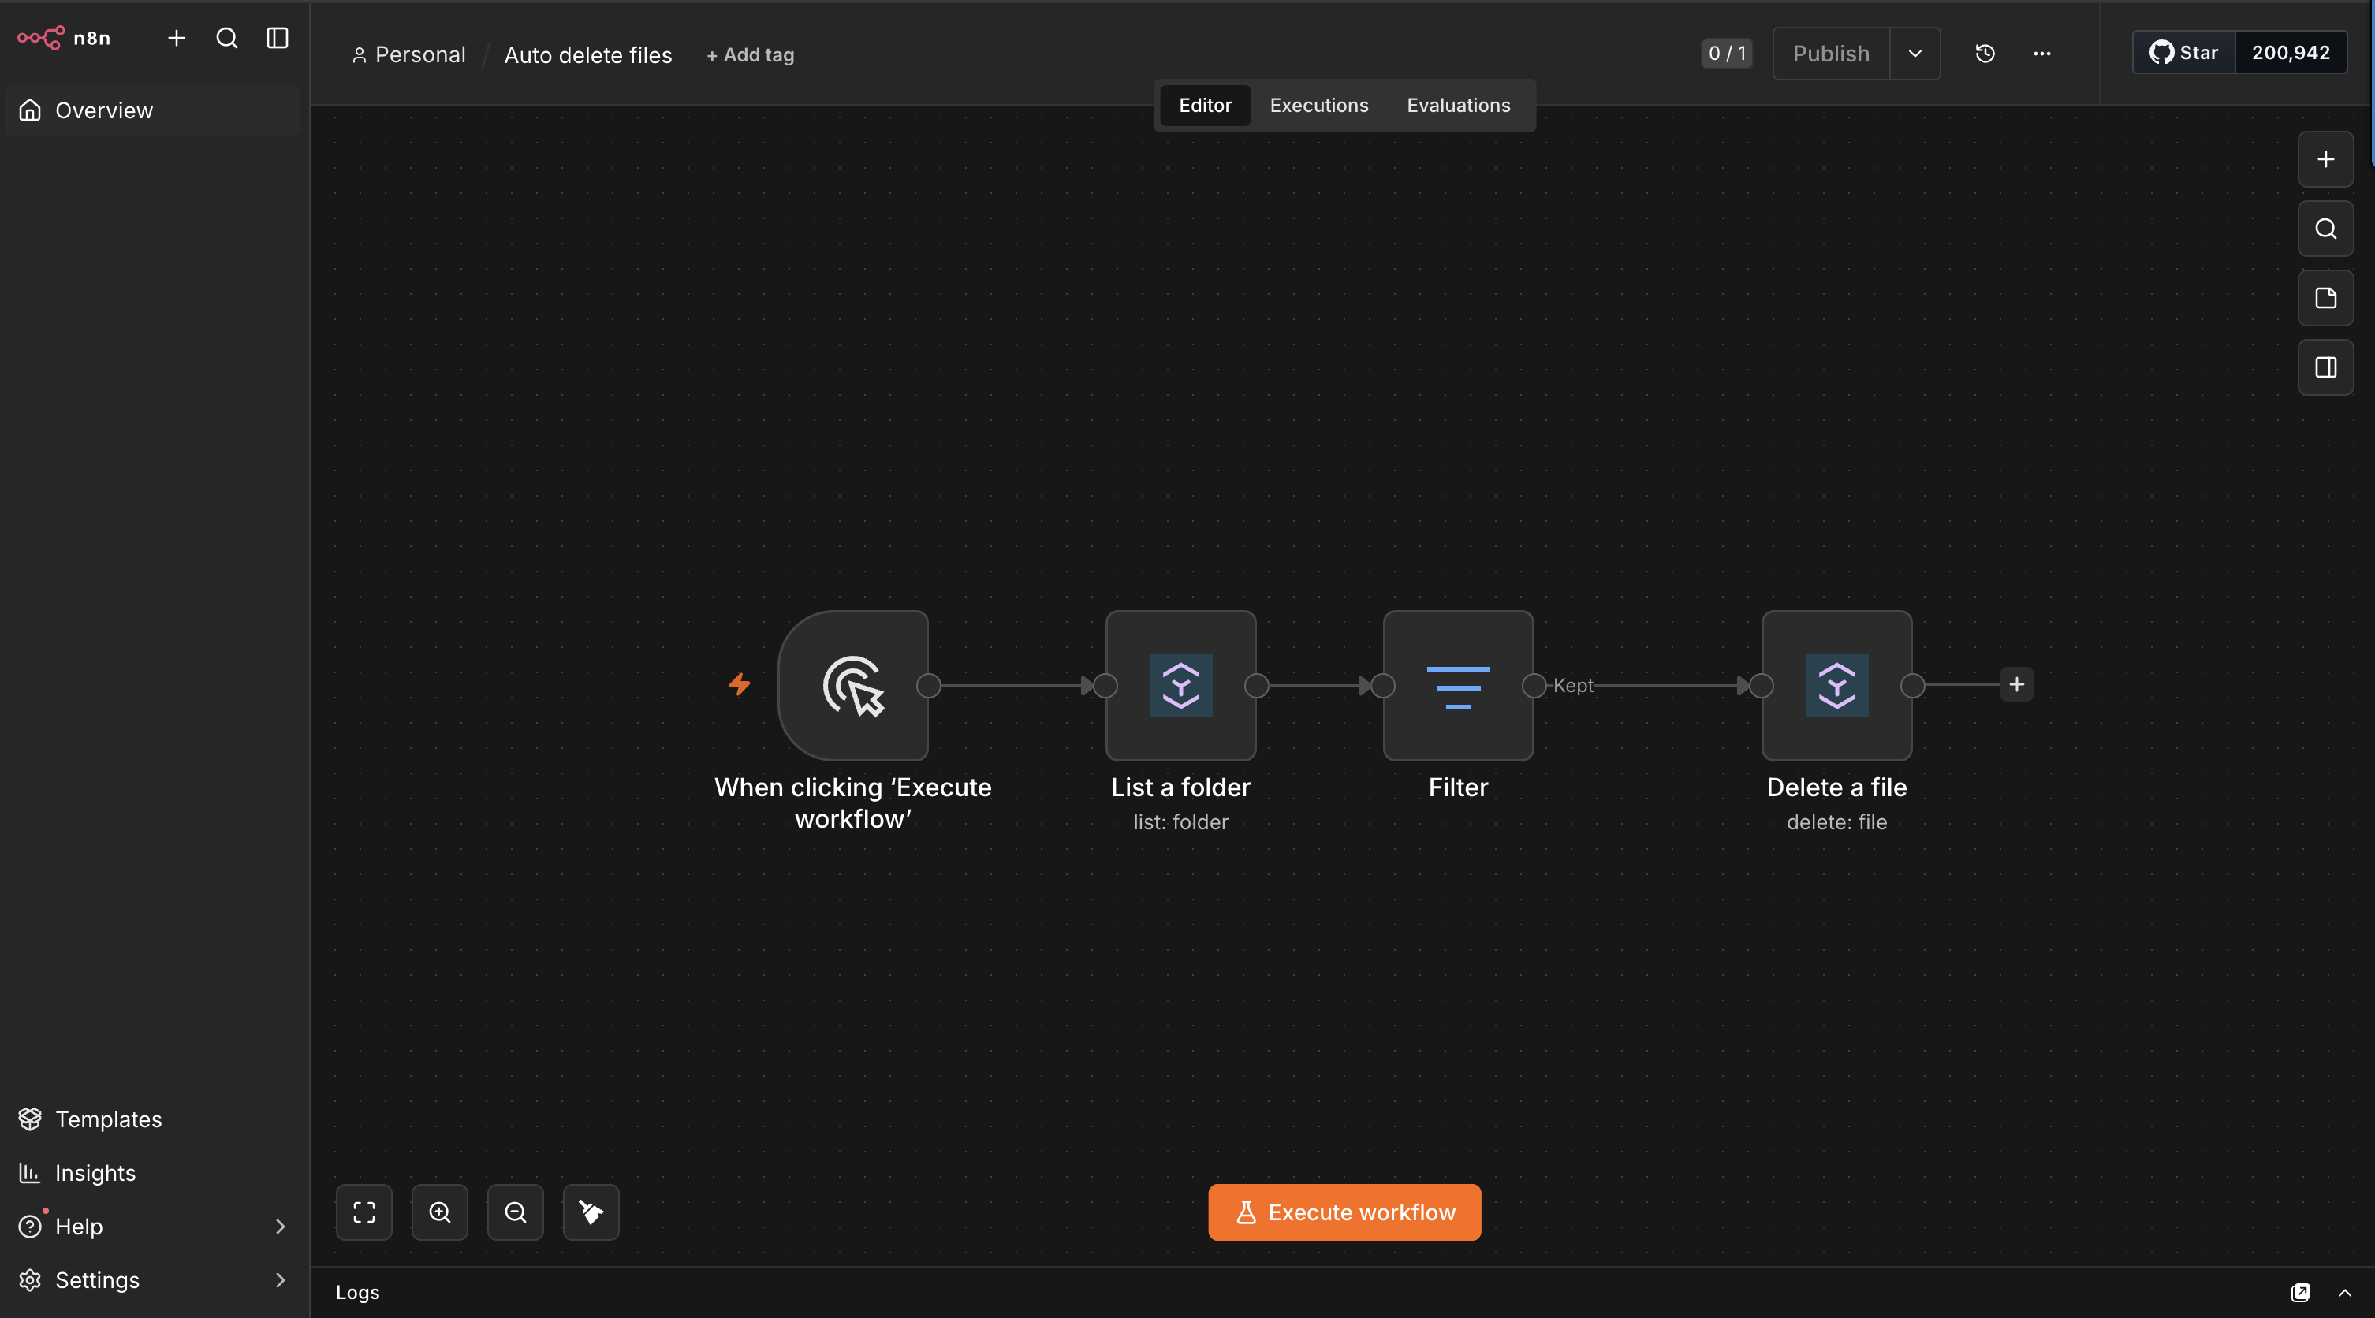Select the 'List a folder' node
Viewport: 2375px width, 1318px height.
(1181, 685)
